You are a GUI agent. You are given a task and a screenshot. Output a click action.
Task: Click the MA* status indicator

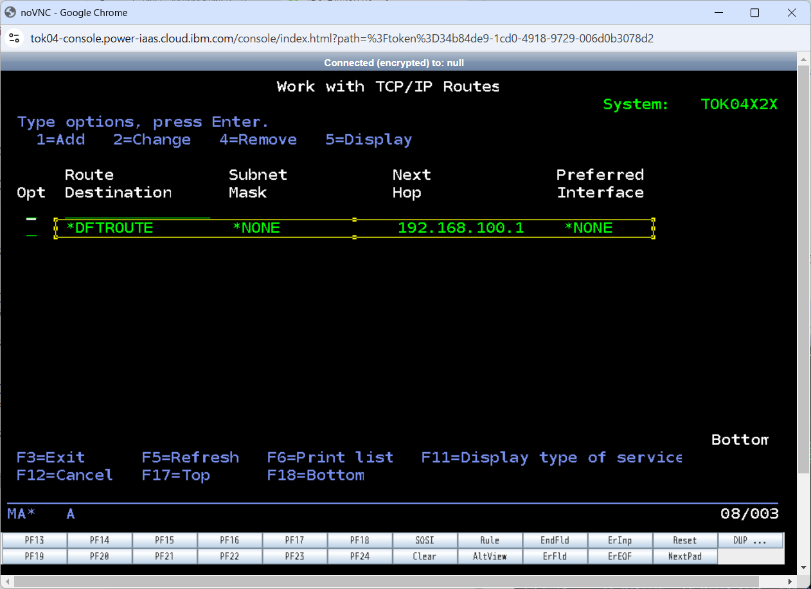point(21,514)
